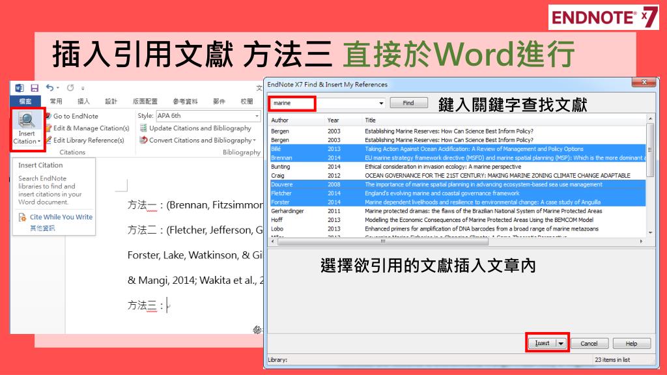The height and width of the screenshot is (375, 667).
Task: Click the Find button
Action: click(408, 103)
